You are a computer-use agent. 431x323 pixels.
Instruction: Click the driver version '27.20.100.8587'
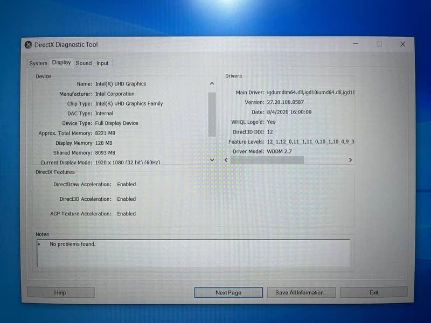click(286, 102)
